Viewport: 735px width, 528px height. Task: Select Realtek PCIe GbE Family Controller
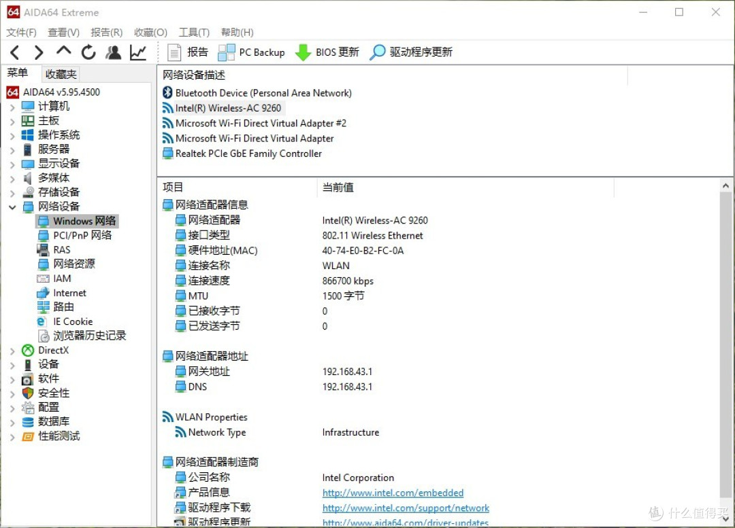242,154
